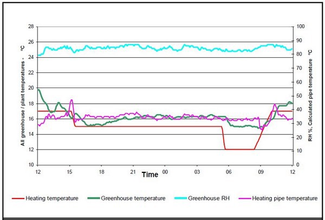
Task: Pick the "21" tick on the time axis
Action: [x=133, y=171]
